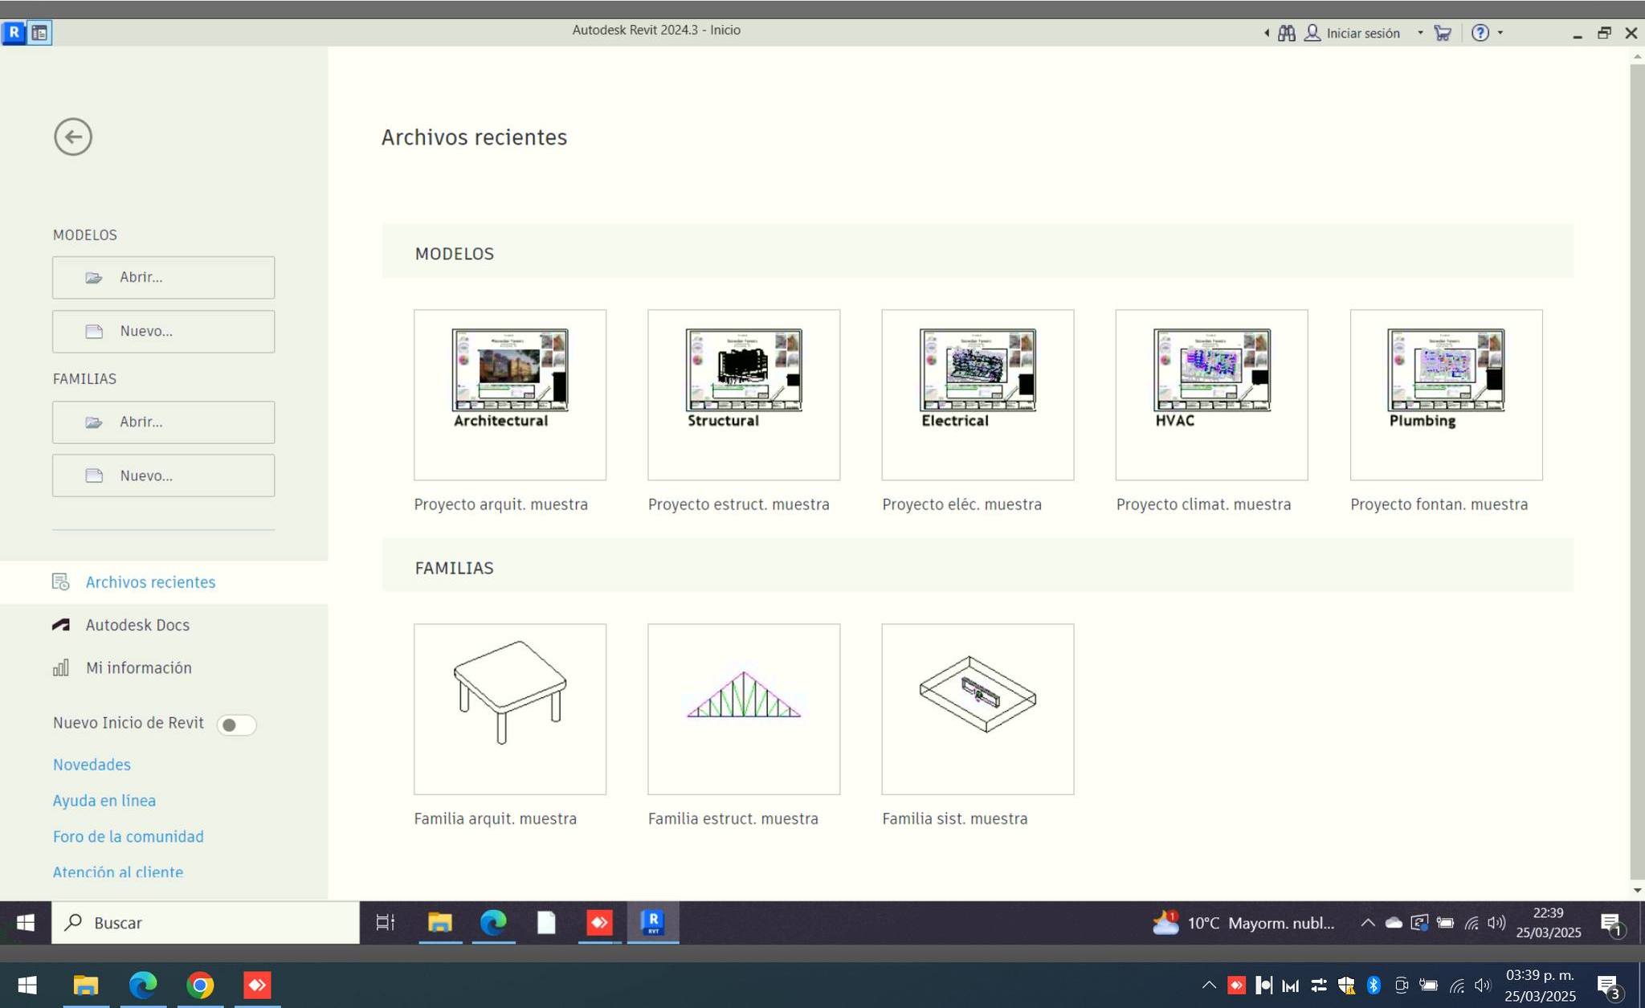The height and width of the screenshot is (1008, 1645).
Task: Click the Archivos recientes sidebar icon
Action: tap(61, 582)
